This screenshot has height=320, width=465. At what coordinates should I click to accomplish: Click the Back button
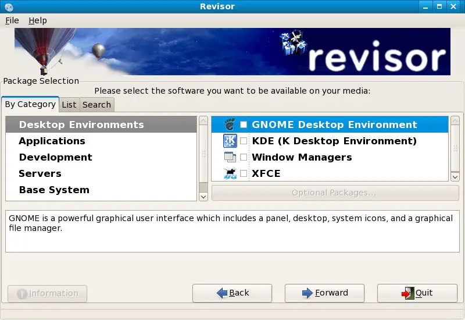[x=232, y=293]
